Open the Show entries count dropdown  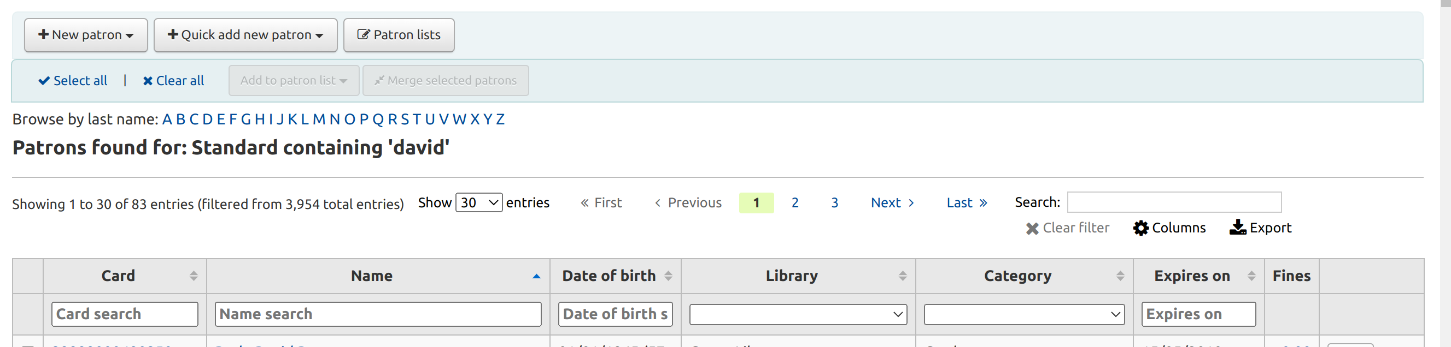[x=478, y=202]
